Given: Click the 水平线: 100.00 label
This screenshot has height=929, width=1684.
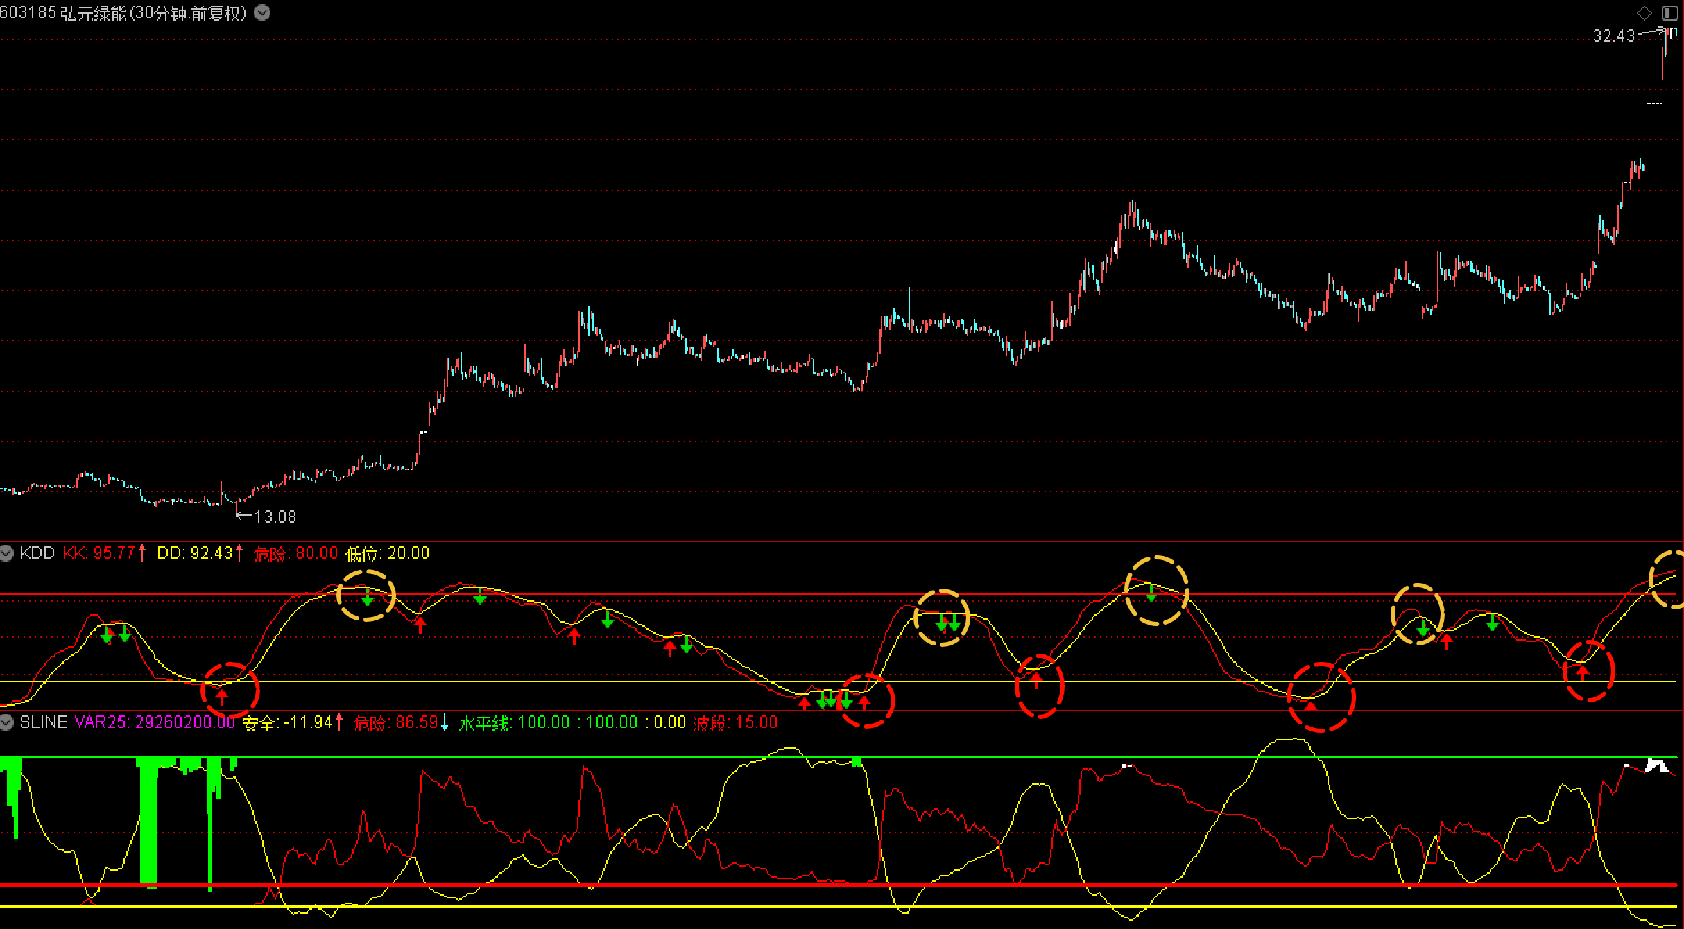Looking at the screenshot, I should pos(514,722).
